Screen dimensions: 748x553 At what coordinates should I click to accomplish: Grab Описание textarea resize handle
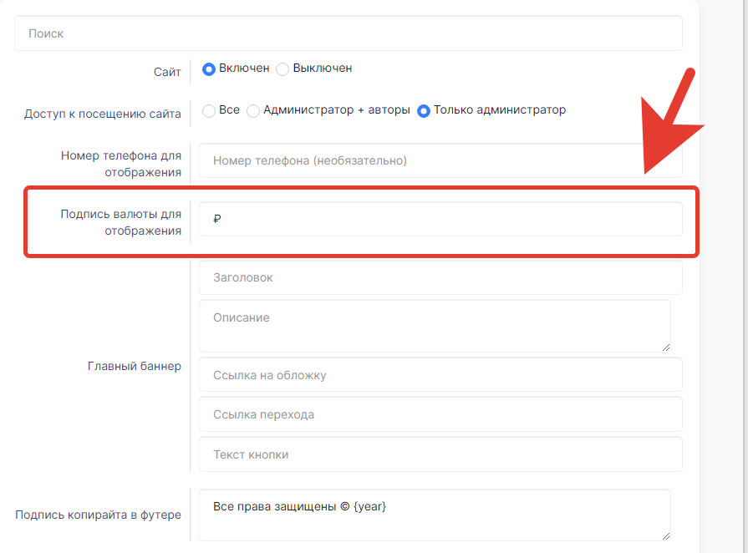666,348
